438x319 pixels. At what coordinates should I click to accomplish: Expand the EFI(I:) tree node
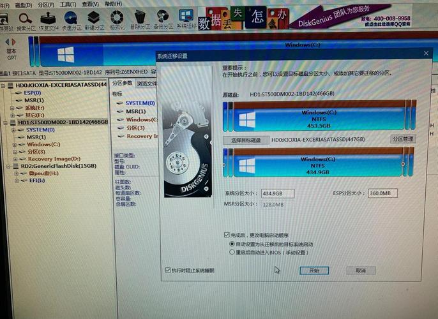17,181
